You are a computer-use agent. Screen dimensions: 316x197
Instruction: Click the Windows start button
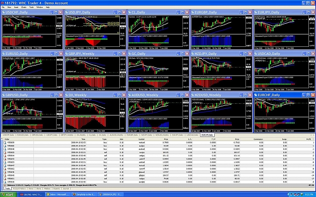click(9, 194)
